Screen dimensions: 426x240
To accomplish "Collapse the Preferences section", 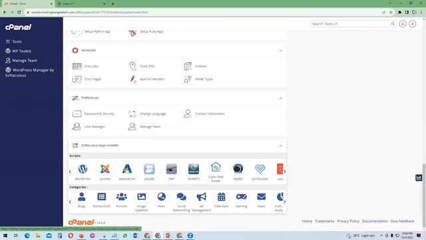I will click(281, 98).
